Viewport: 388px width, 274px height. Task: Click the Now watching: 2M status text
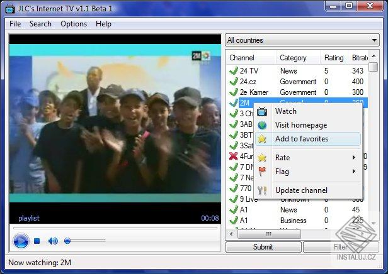click(x=40, y=263)
